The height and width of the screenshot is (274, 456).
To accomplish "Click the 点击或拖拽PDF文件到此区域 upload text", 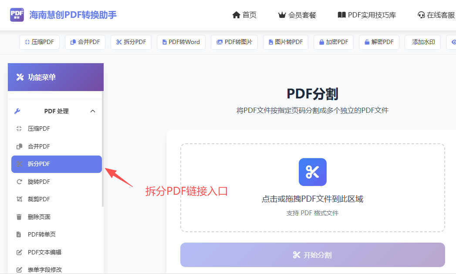I will (313, 199).
